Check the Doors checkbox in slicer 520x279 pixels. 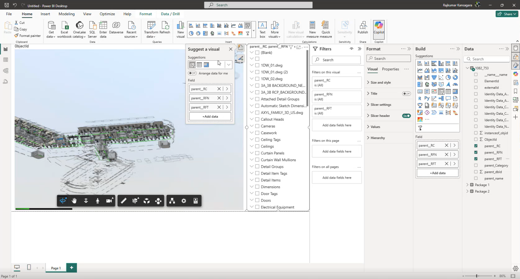click(x=257, y=200)
